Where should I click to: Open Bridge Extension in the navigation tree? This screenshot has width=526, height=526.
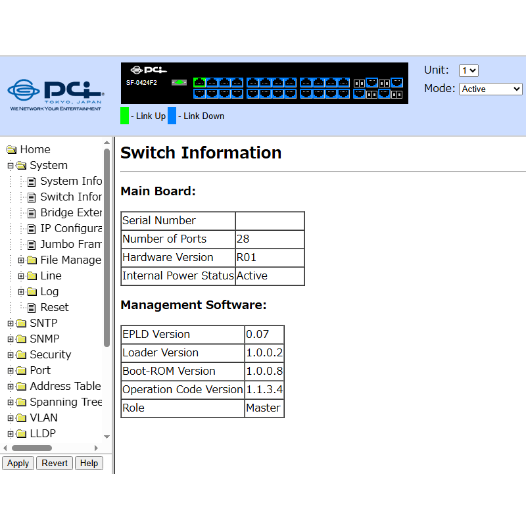point(70,213)
